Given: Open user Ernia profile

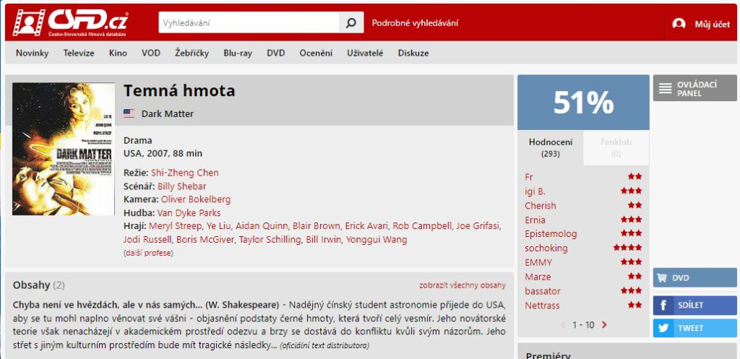Looking at the screenshot, I should coord(535,220).
